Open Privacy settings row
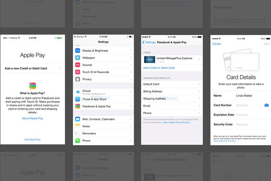Image resolution: width=271 pixels, height=181 pixels. coord(103,79)
